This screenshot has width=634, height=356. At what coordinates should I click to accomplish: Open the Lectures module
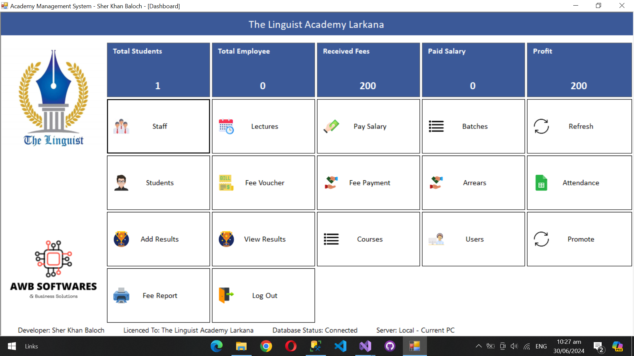(264, 126)
